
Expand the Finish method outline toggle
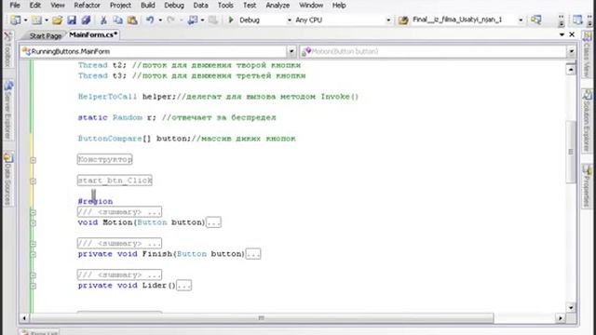point(34,254)
